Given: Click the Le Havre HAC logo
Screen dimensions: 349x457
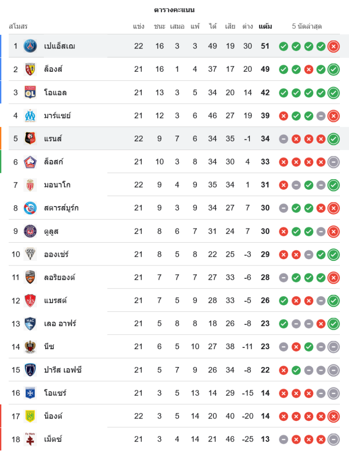Looking at the screenshot, I should coord(30,324).
